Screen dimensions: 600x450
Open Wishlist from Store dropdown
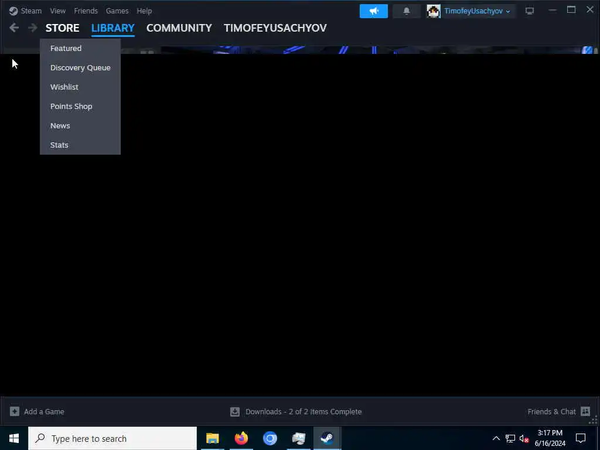click(x=80, y=87)
